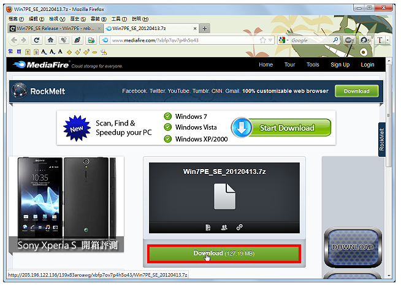The image size is (401, 286).
Task: Click the Home link in MediaFire header
Action: click(x=265, y=64)
